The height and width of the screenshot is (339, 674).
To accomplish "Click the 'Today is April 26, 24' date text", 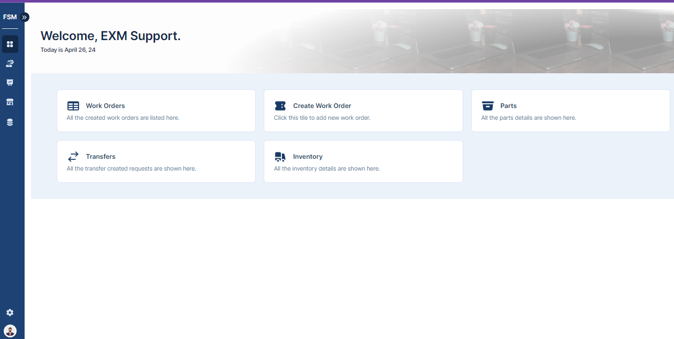I will point(68,50).
